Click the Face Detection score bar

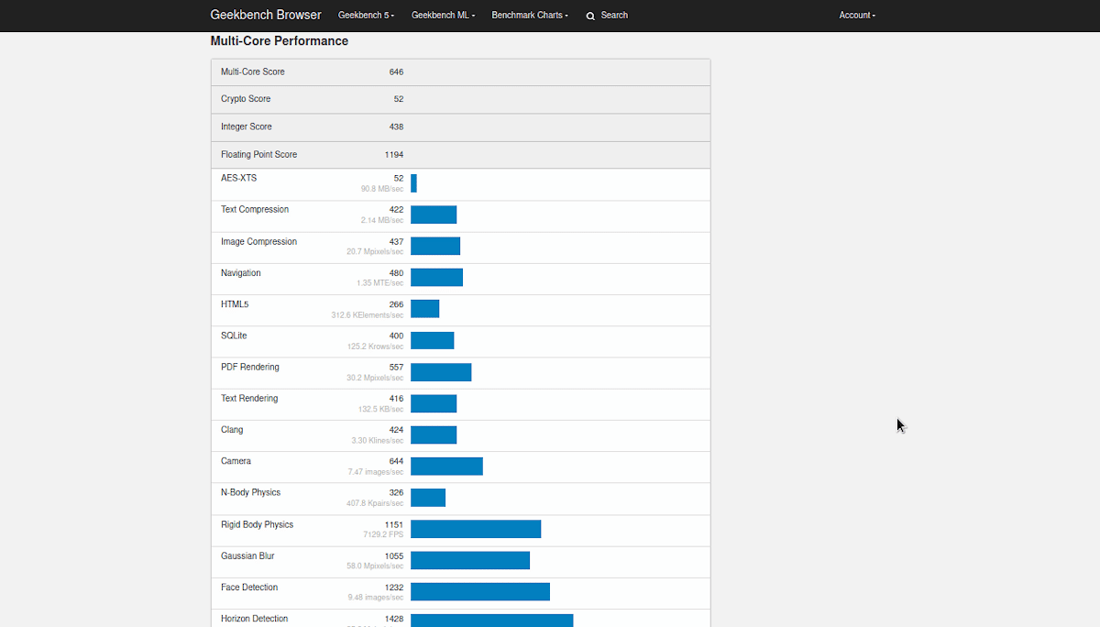tap(480, 591)
